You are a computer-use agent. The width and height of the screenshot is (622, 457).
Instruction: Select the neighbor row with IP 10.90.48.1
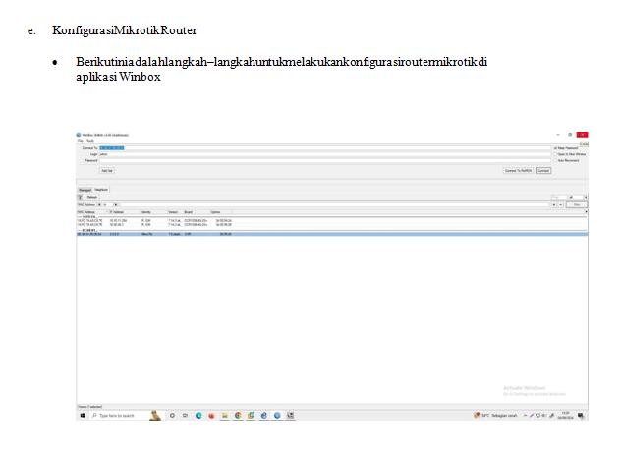331,224
